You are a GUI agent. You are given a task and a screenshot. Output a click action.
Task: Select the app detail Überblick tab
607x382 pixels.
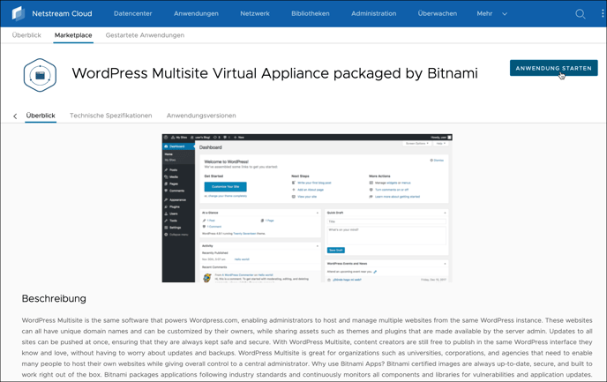pos(41,116)
